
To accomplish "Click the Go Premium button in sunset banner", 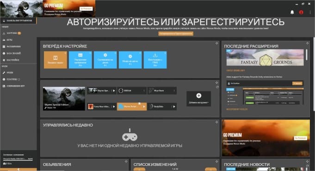I will 301,138.
